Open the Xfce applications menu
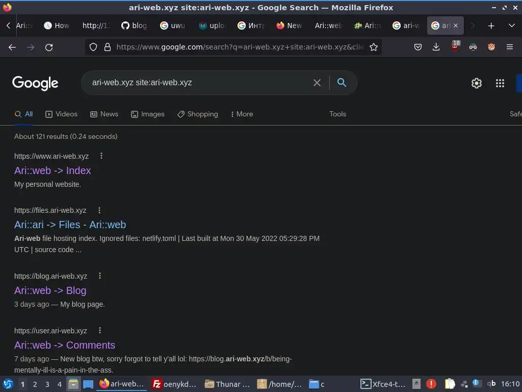The height and width of the screenshot is (392, 522). (8, 384)
